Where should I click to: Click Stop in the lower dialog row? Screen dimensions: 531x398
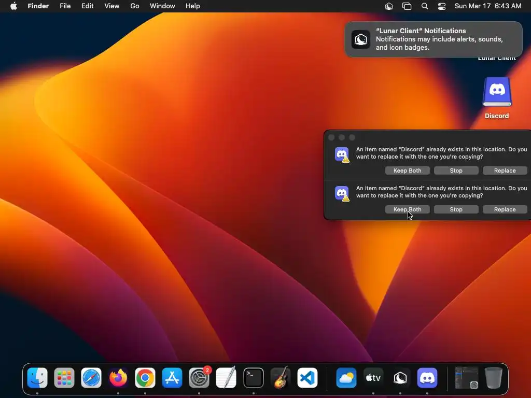pos(456,209)
